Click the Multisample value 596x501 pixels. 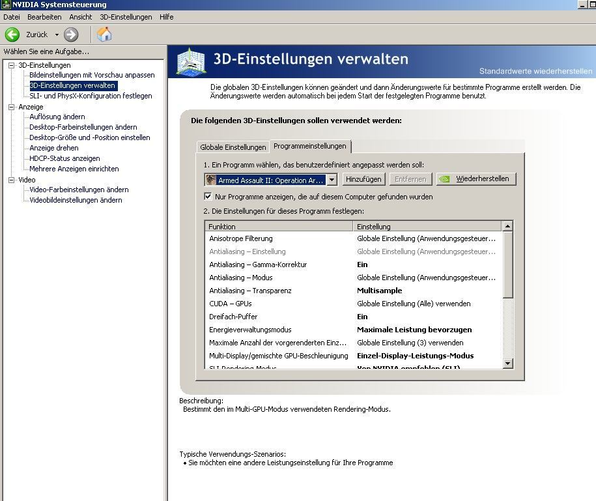[x=379, y=291]
